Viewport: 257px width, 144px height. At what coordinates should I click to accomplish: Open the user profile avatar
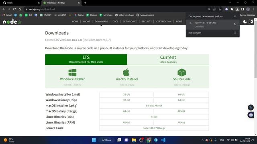click(248, 9)
